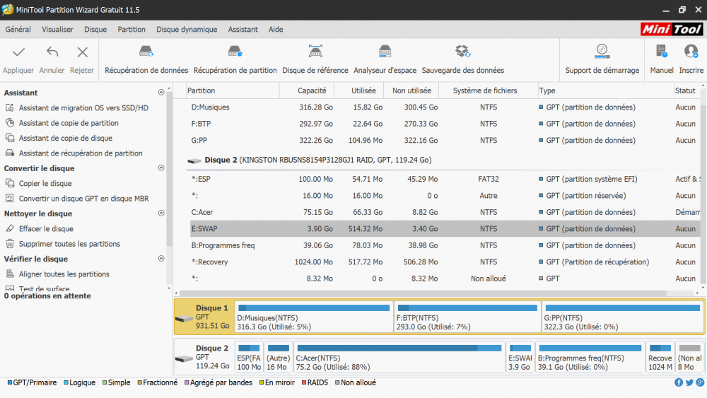This screenshot has height=398, width=707.
Task: Launch Récupération de partition tool
Action: (235, 52)
